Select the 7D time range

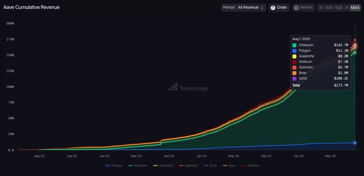coord(321,8)
